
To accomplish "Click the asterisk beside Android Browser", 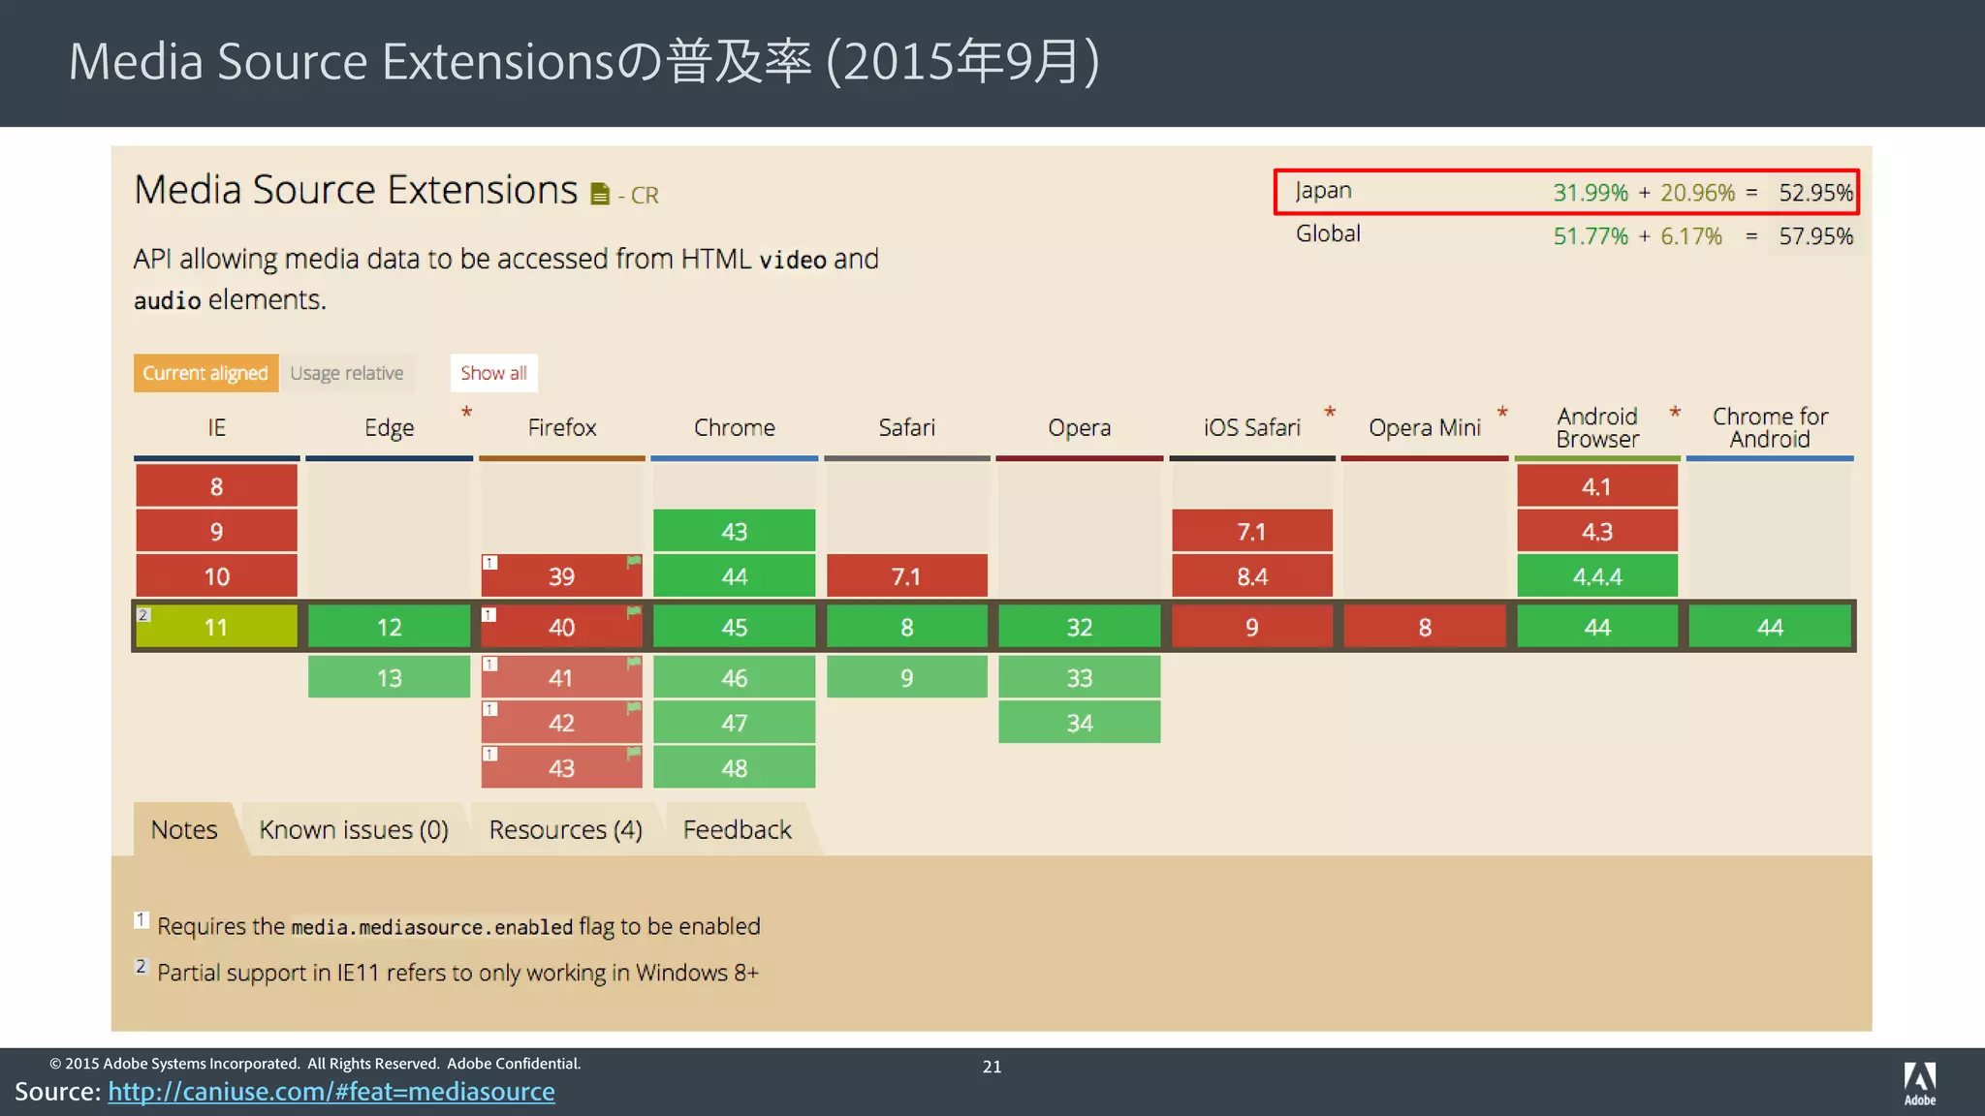I will pos(1675,413).
